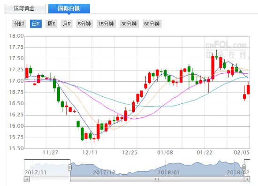Click the 01/22 date label on axis
Viewport: 258px width, 186px height.
coord(205,153)
